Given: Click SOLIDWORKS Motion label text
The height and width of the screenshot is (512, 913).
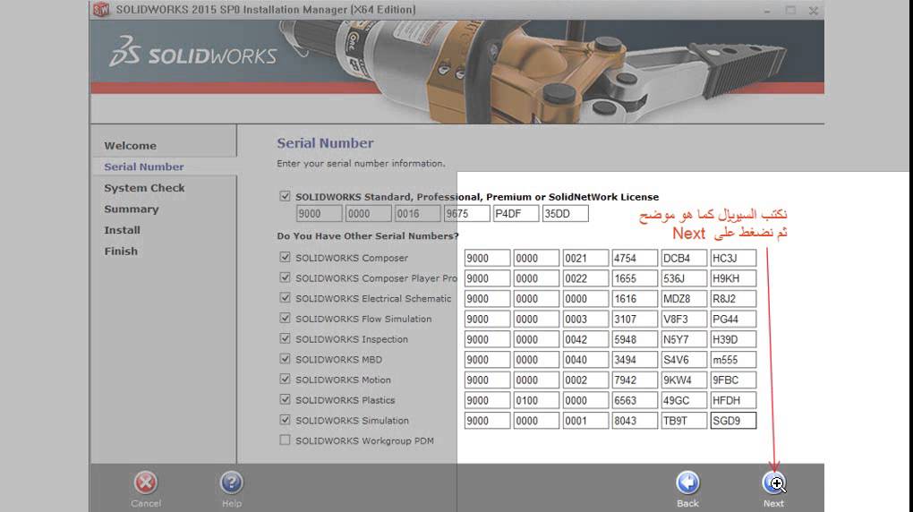Looking at the screenshot, I should [x=343, y=380].
